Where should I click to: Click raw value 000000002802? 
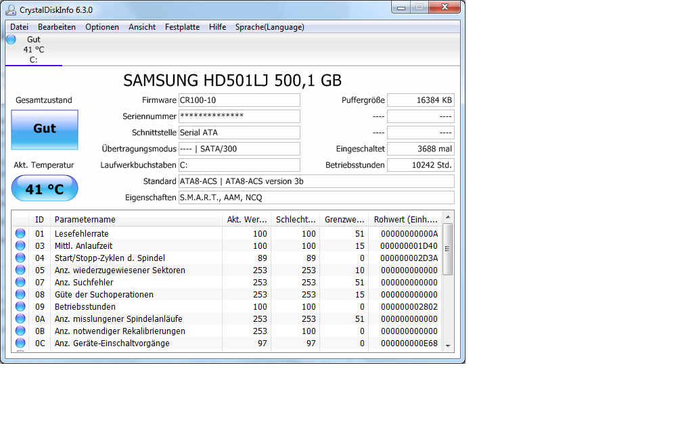(409, 306)
